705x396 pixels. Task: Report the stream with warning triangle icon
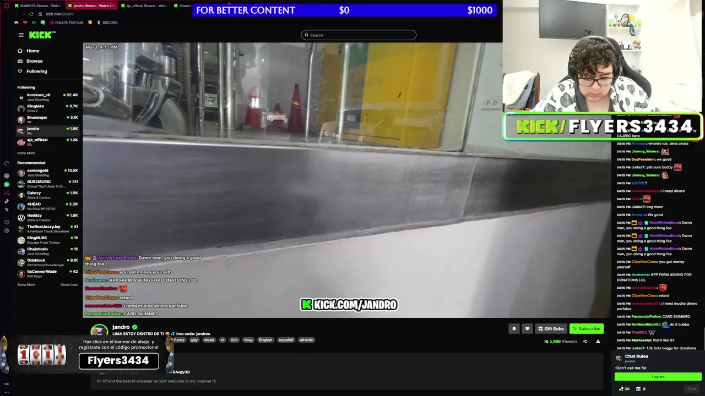pyautogui.click(x=598, y=342)
